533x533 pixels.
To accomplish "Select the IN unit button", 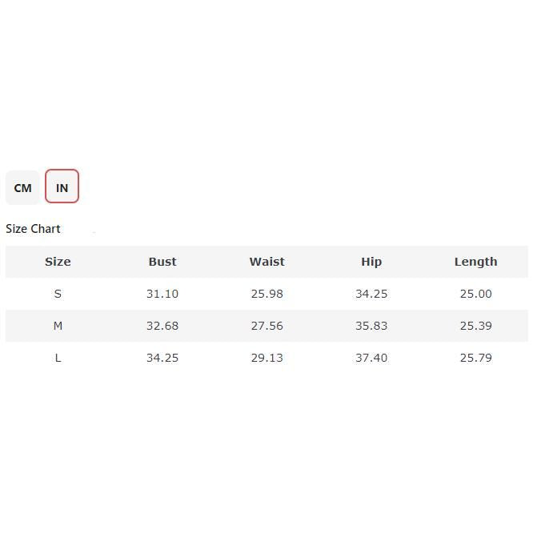I will click(x=62, y=188).
